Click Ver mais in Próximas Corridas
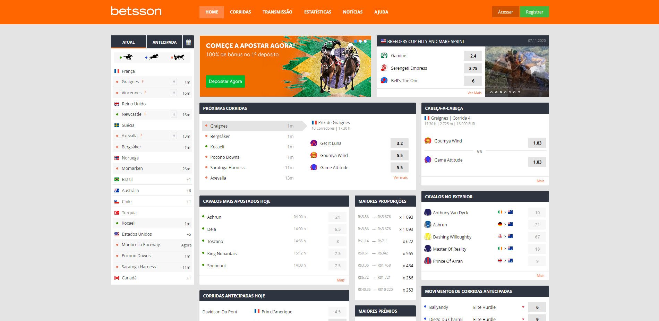659x321 pixels. pyautogui.click(x=401, y=177)
